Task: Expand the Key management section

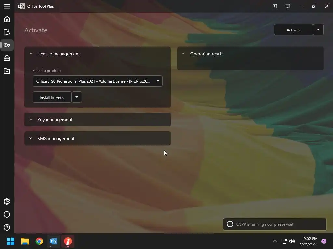Action: tap(98, 120)
